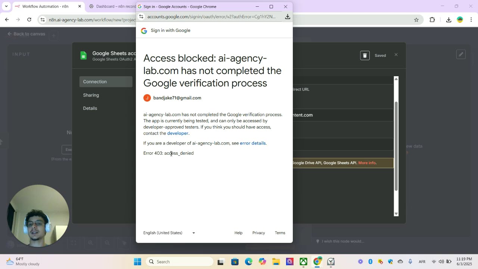This screenshot has width=478, height=269.
Task: Click the Chrome icon on the taskbar
Action: pos(317,262)
